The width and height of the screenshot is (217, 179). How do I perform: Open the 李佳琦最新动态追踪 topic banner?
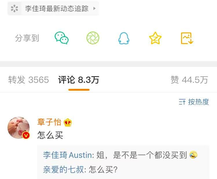[53, 8]
